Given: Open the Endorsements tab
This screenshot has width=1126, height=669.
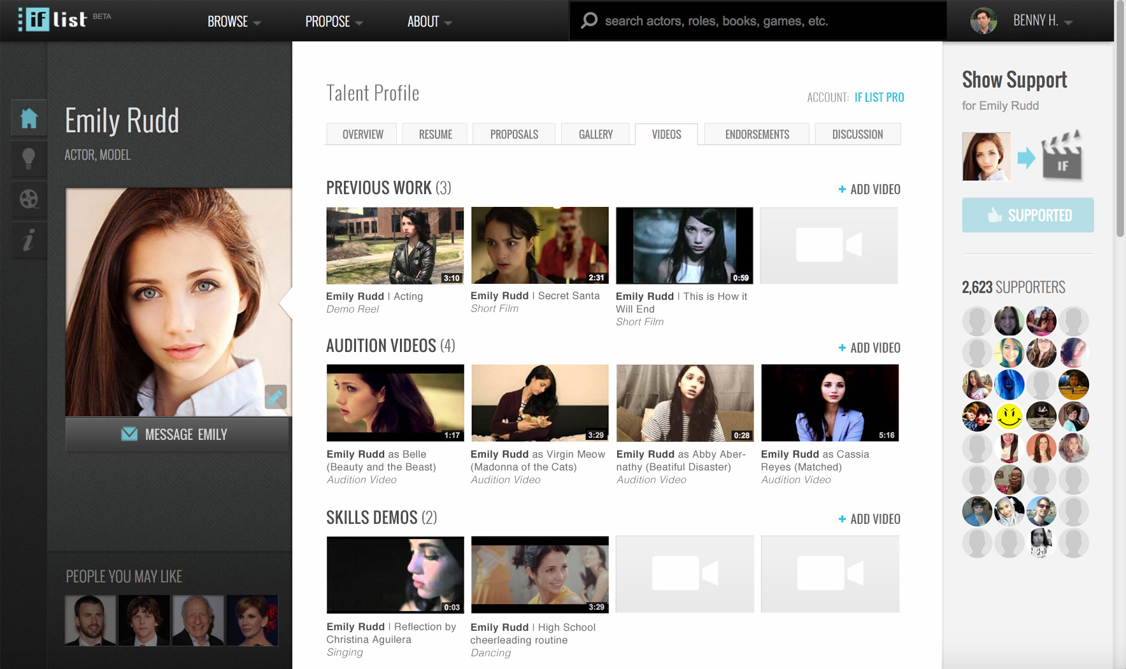Looking at the screenshot, I should point(757,134).
